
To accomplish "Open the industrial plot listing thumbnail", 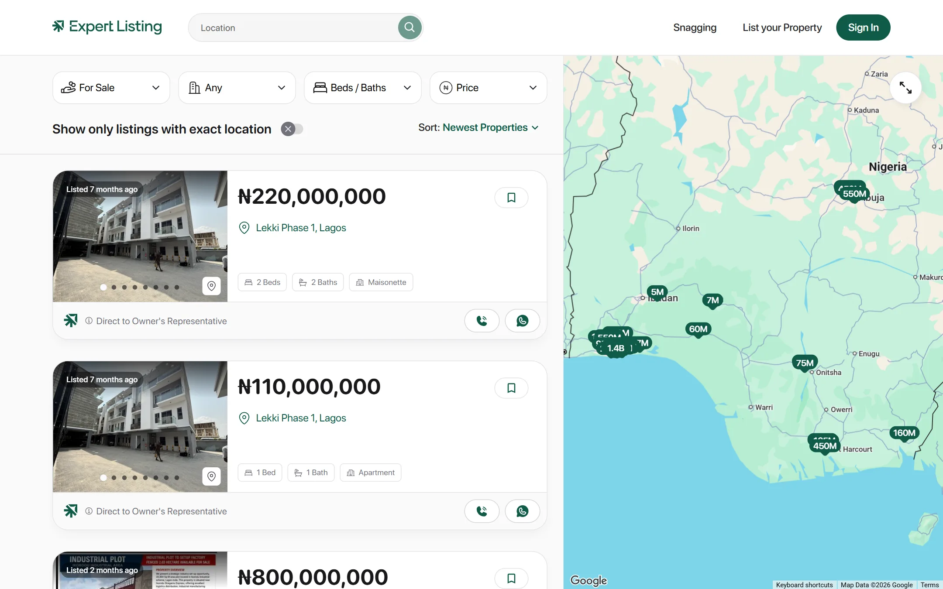I will [x=140, y=570].
